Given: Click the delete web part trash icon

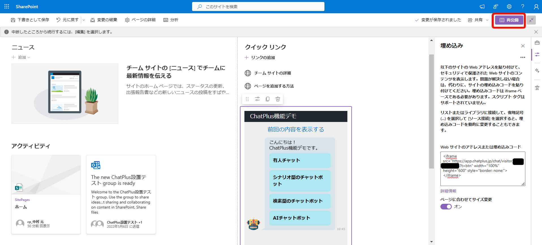Looking at the screenshot, I should [x=278, y=99].
